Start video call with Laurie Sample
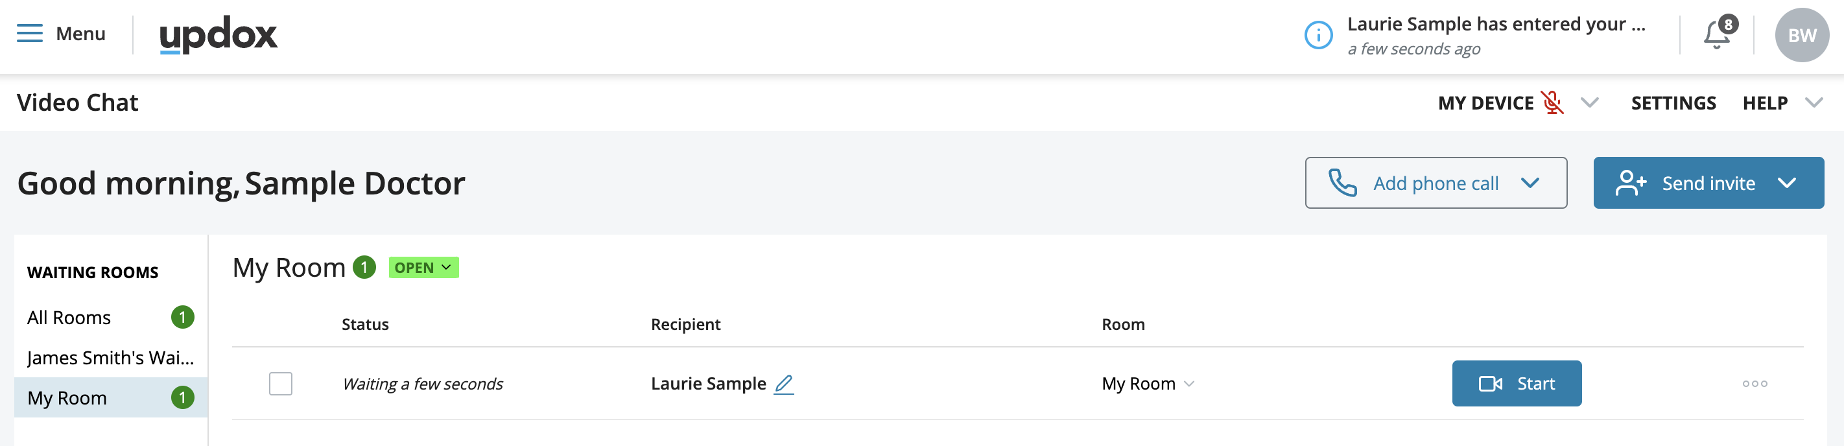Viewport: 1844px width, 446px height. coord(1516,384)
